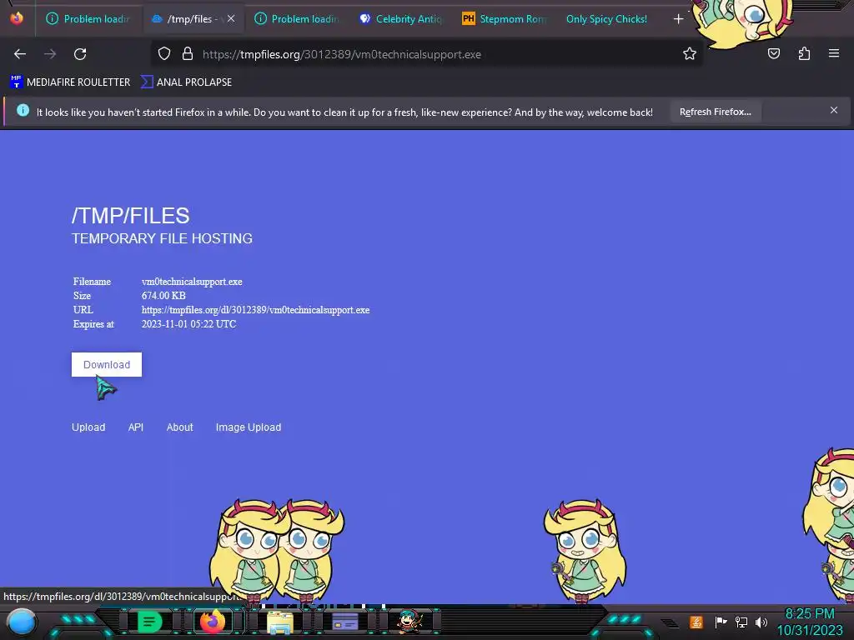
Task: Click the clock showing 8:25 PM
Action: (x=809, y=614)
